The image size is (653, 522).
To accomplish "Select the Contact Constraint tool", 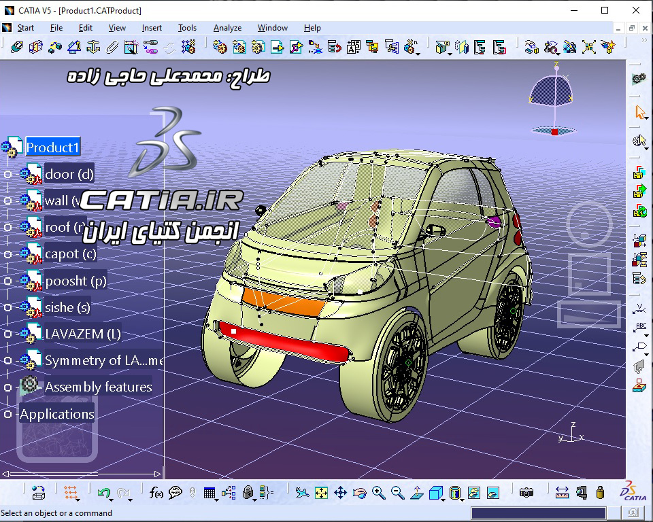I will pos(35,47).
